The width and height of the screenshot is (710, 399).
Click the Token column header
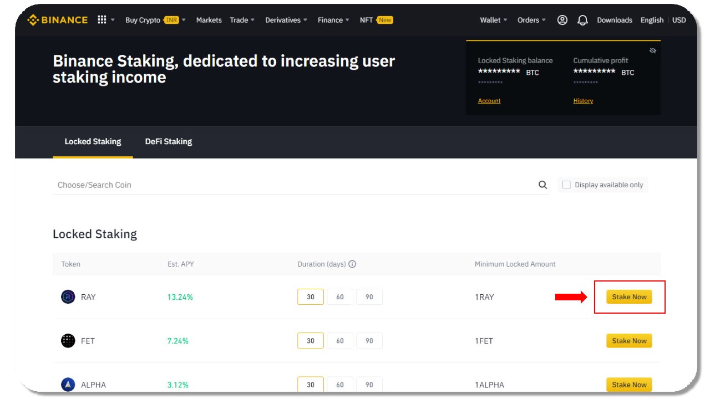click(x=70, y=264)
